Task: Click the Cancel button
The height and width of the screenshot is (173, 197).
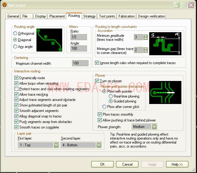Action: pyautogui.click(x=127, y=164)
